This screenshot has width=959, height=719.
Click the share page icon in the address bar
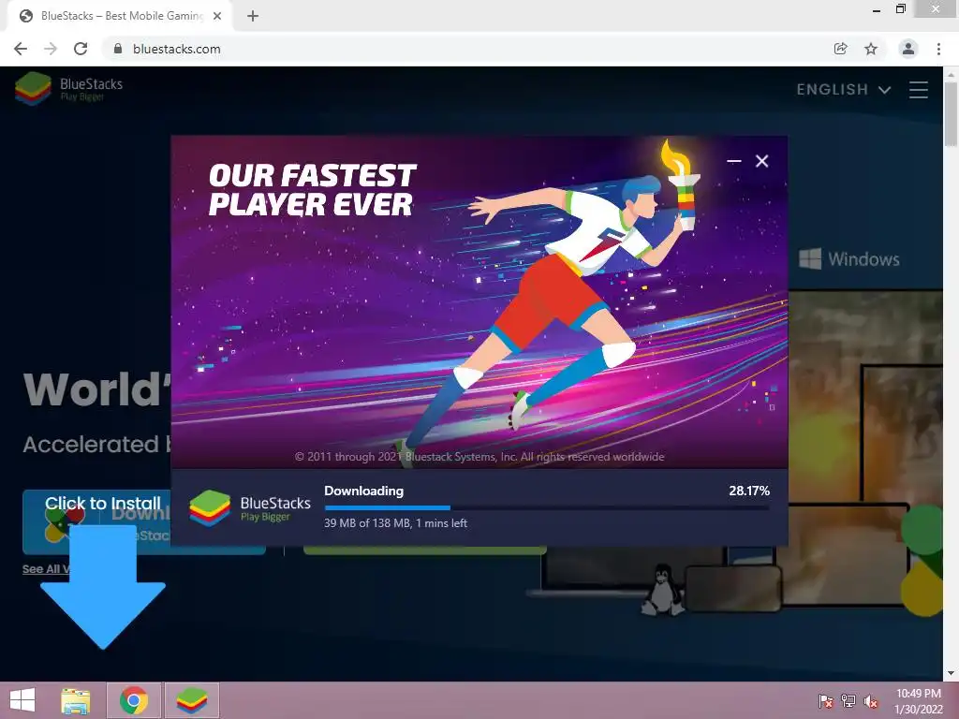point(840,49)
